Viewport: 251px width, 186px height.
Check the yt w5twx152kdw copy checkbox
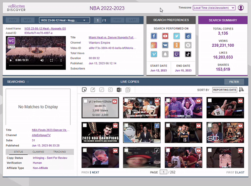[x=85, y=101]
